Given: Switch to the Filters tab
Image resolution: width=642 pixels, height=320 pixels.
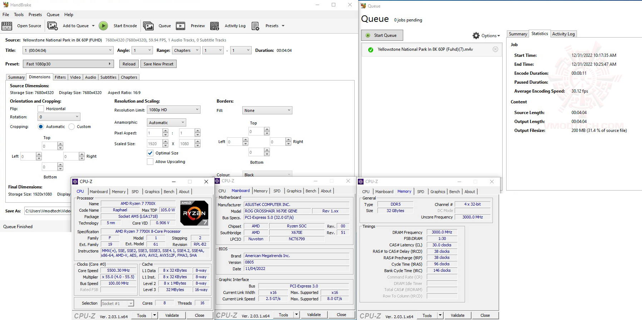Looking at the screenshot, I should pos(60,77).
